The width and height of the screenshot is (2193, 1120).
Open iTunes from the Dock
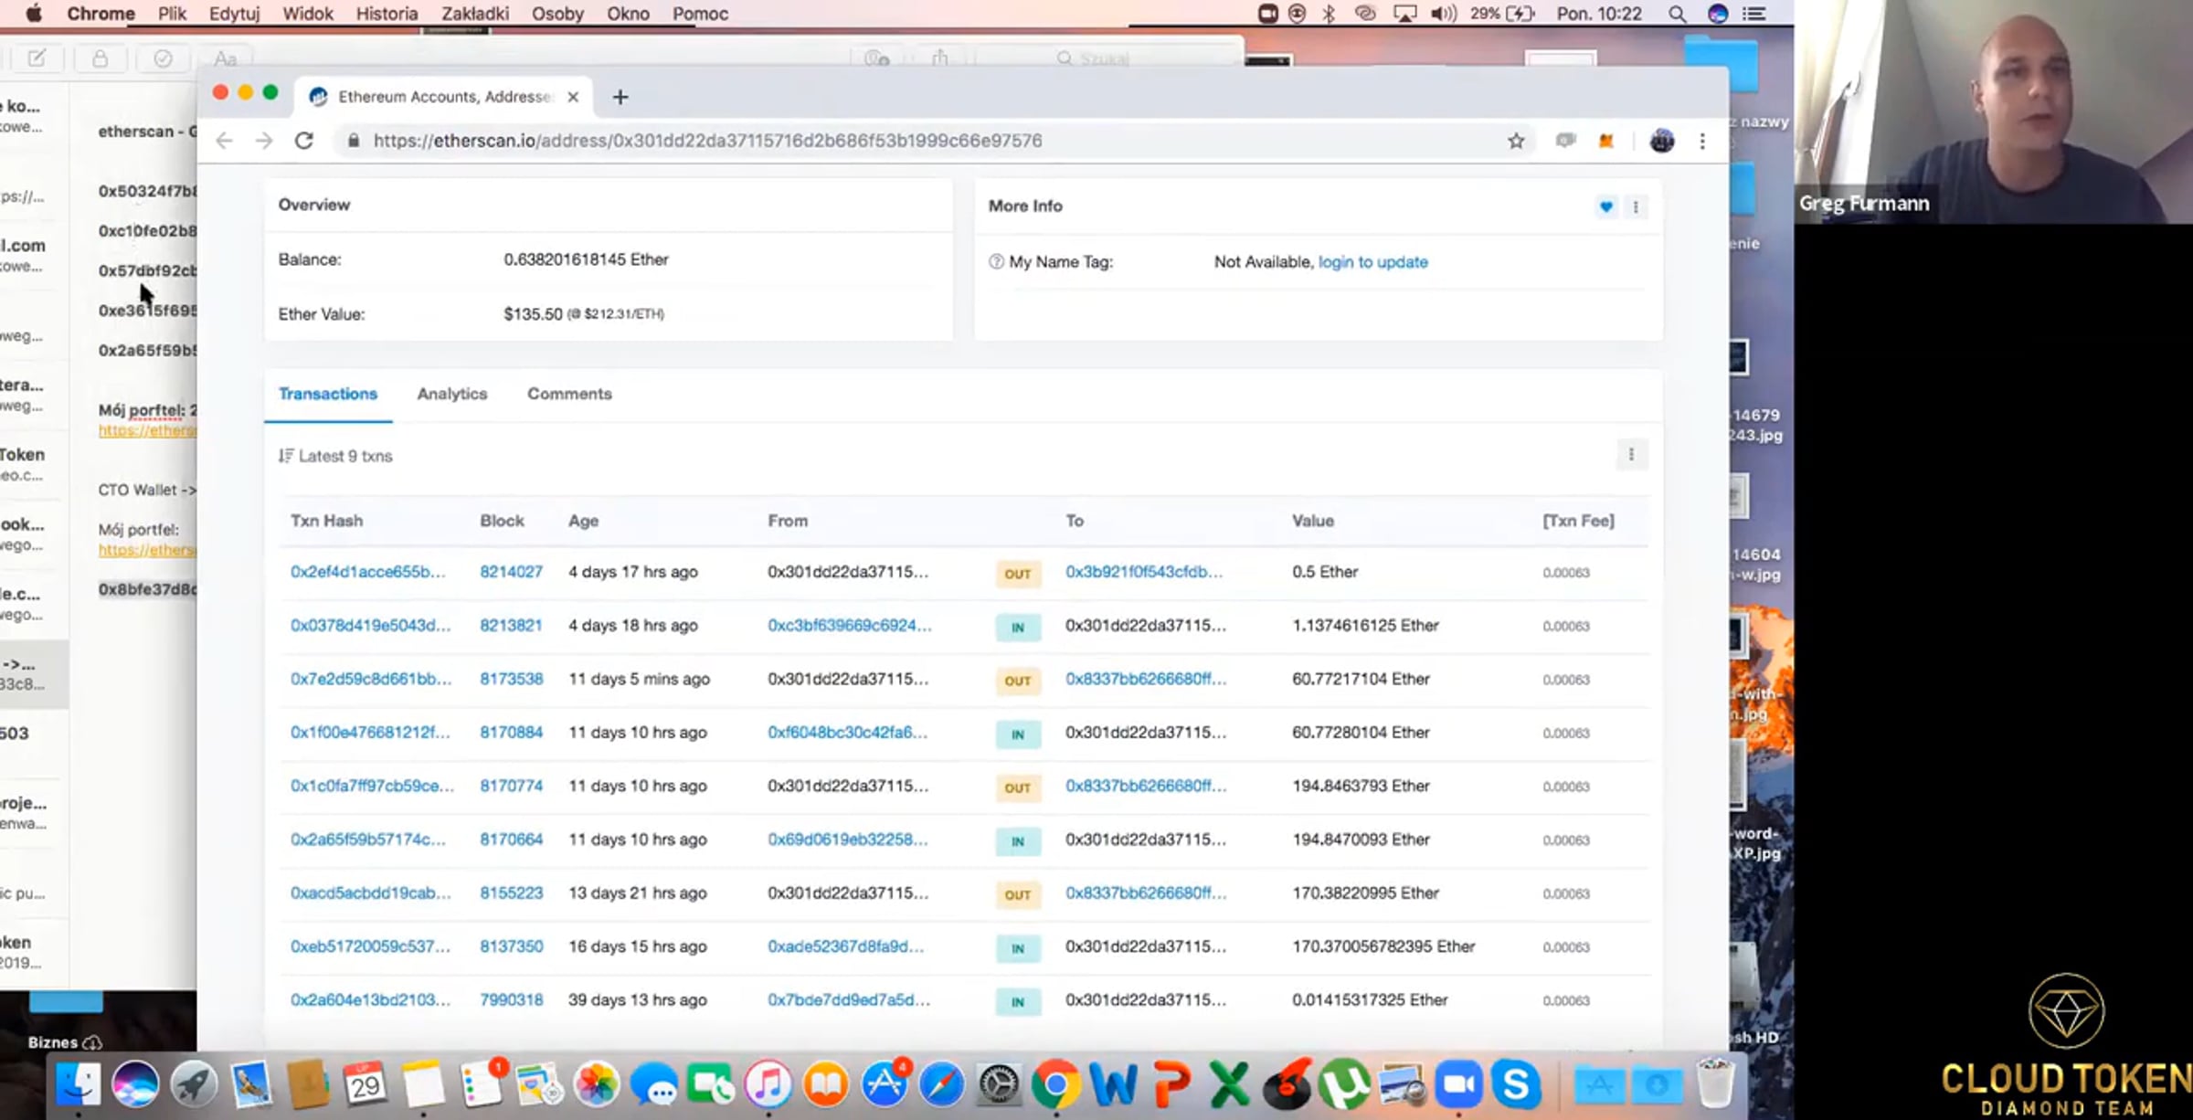768,1085
